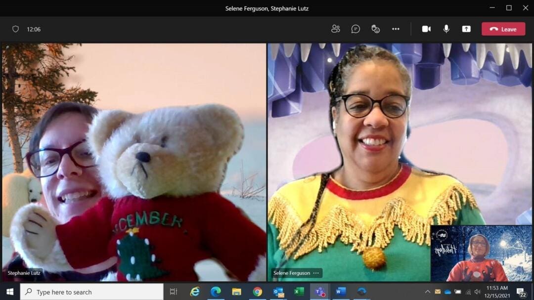
Task: Open Task View from the taskbar
Action: coord(174,292)
